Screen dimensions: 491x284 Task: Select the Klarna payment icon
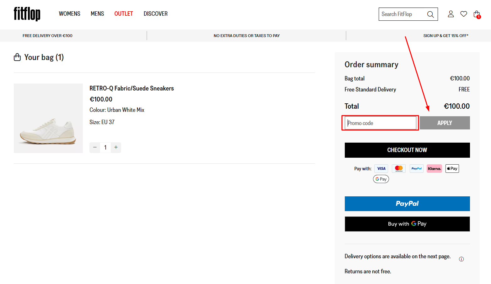click(434, 168)
